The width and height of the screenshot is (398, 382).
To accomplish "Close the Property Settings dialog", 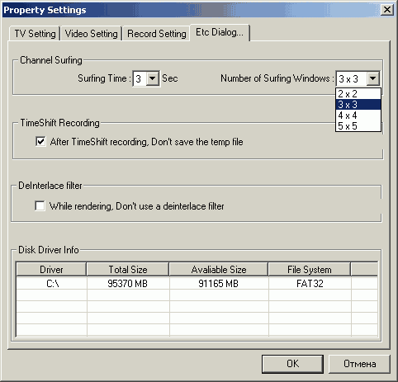I will (x=386, y=10).
